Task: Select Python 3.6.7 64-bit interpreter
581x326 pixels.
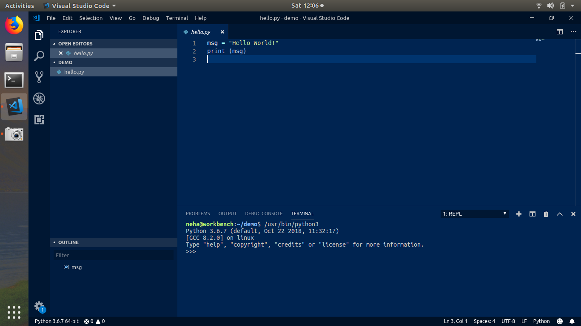Action: 57,321
